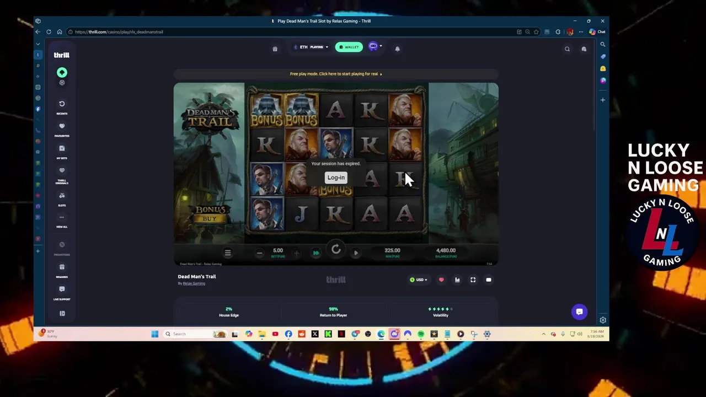Open the Windows Start button

tap(155, 334)
